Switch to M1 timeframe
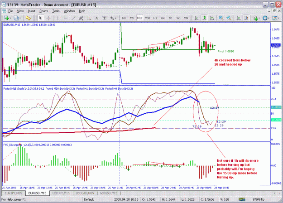Screen dimensions: 283x203 [x=124, y=18]
